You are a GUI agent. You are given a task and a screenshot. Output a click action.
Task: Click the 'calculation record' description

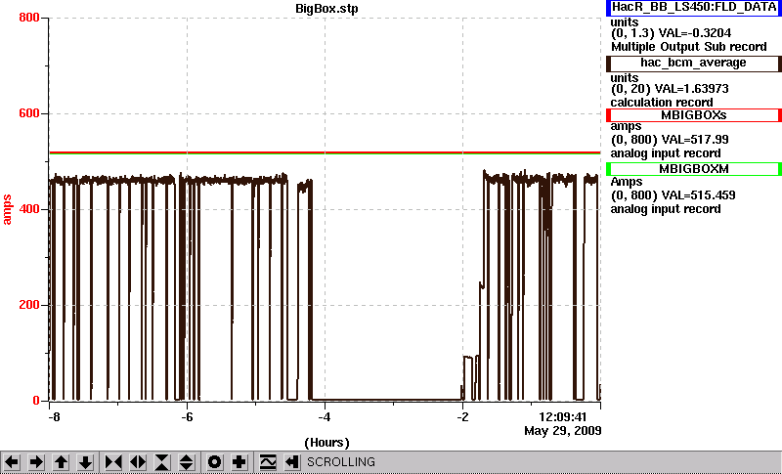click(x=662, y=103)
